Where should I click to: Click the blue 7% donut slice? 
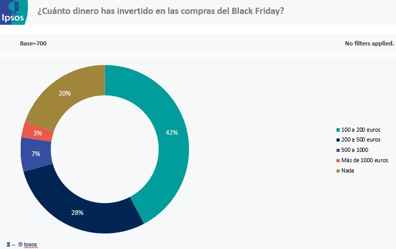coord(36,154)
